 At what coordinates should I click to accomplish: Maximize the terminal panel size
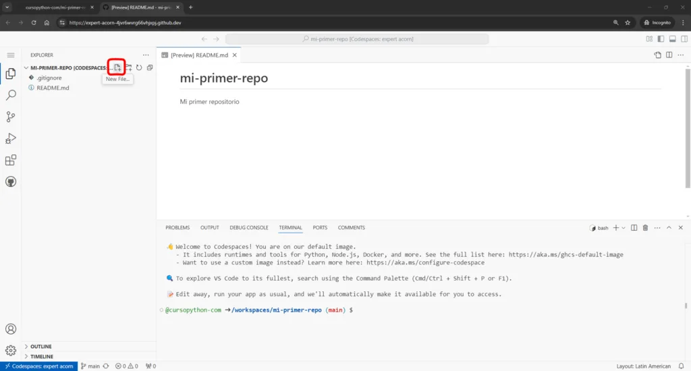[669, 228]
